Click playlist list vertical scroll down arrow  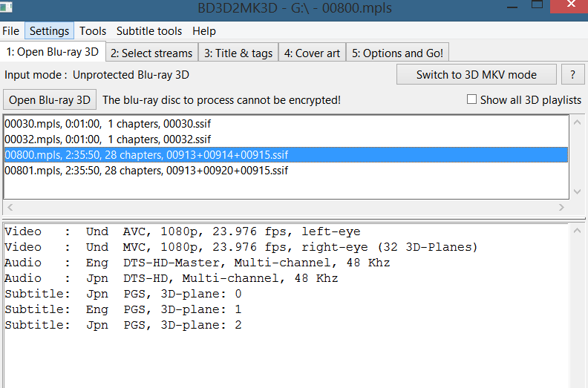pos(578,191)
